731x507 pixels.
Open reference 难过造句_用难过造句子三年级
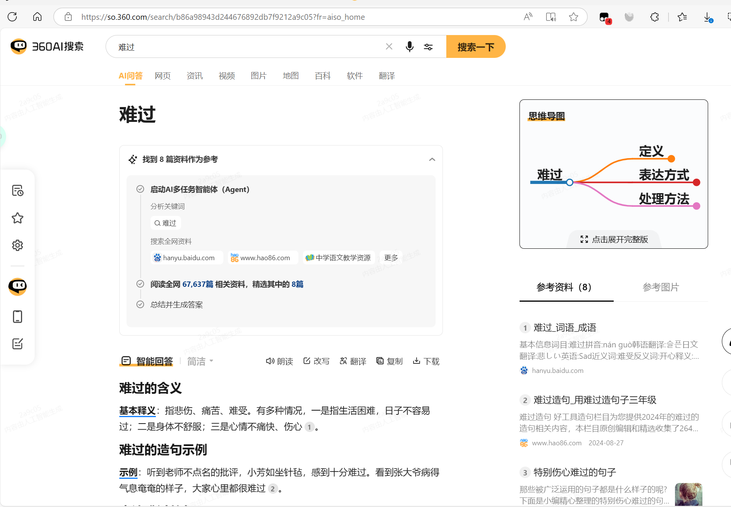point(595,400)
